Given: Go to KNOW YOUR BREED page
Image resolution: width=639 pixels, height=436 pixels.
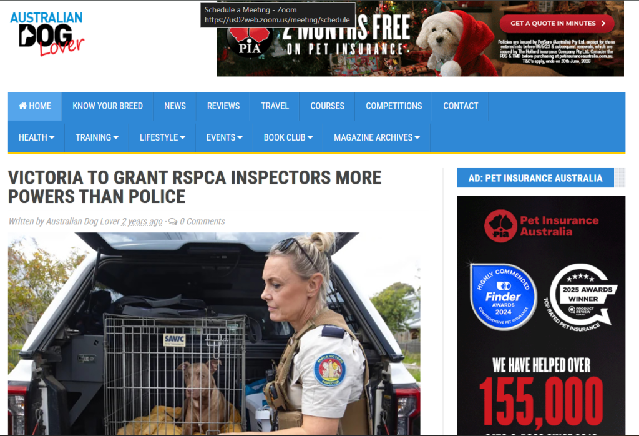Looking at the screenshot, I should (x=107, y=106).
